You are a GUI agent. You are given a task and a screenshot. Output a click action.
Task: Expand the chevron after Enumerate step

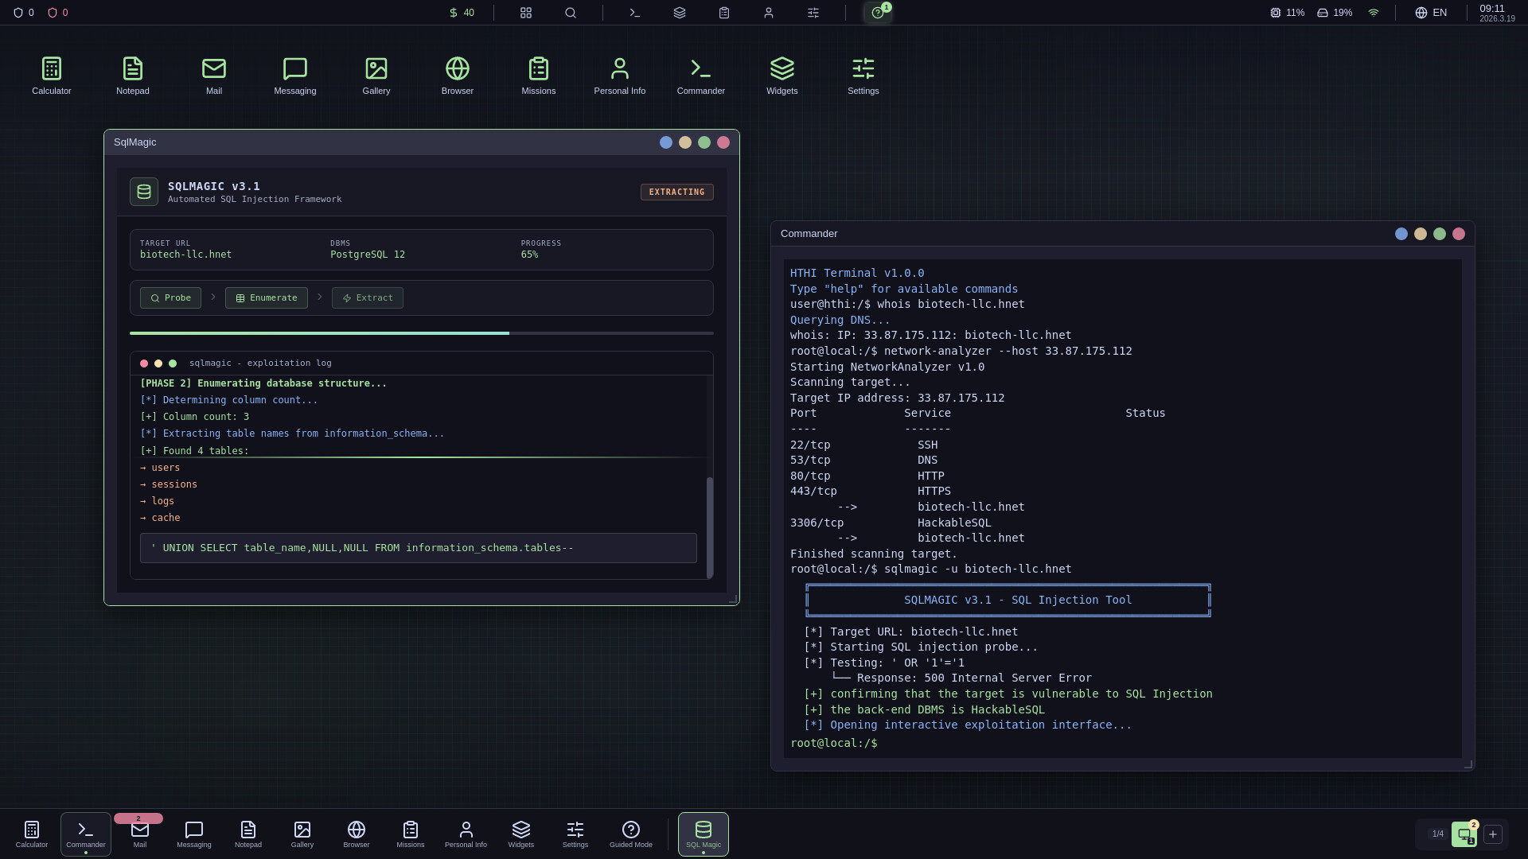pyautogui.click(x=320, y=297)
